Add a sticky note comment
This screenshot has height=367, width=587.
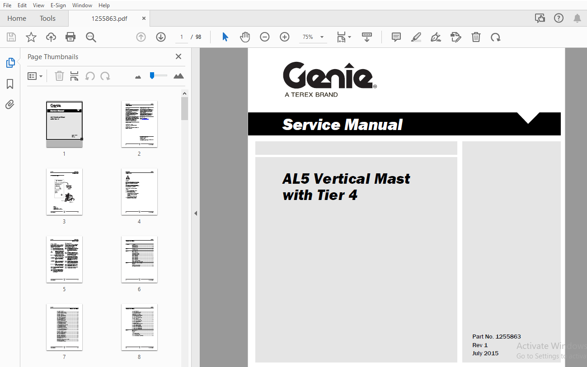tap(396, 37)
